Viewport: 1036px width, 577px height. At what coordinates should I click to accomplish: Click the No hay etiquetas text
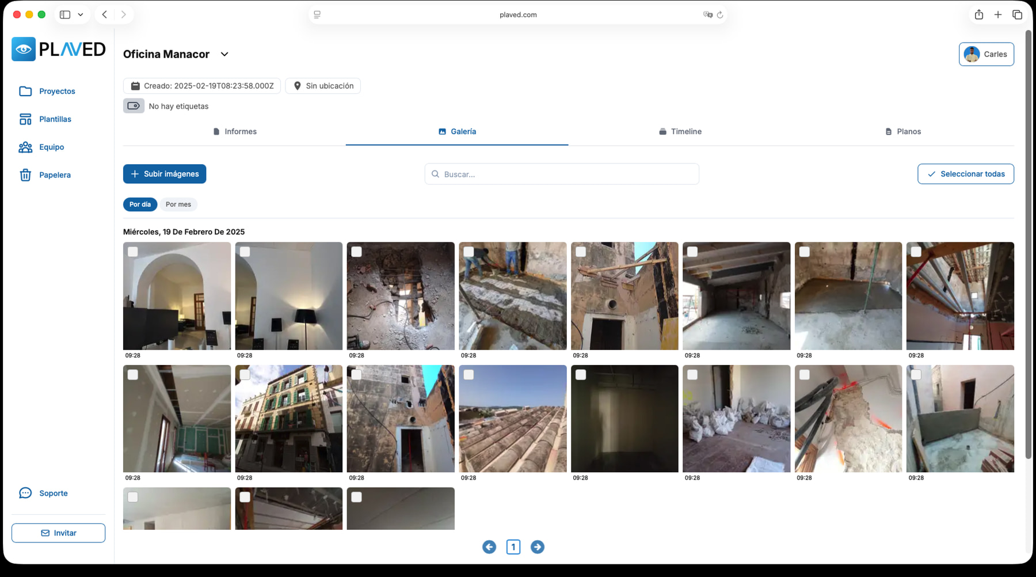(x=178, y=106)
